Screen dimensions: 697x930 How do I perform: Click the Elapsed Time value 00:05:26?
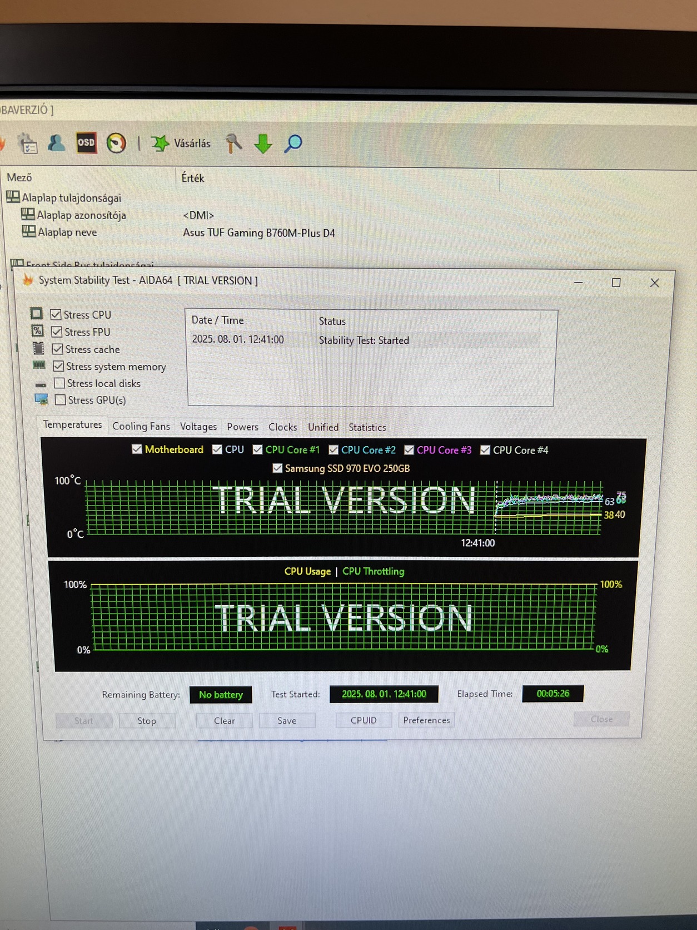point(552,693)
